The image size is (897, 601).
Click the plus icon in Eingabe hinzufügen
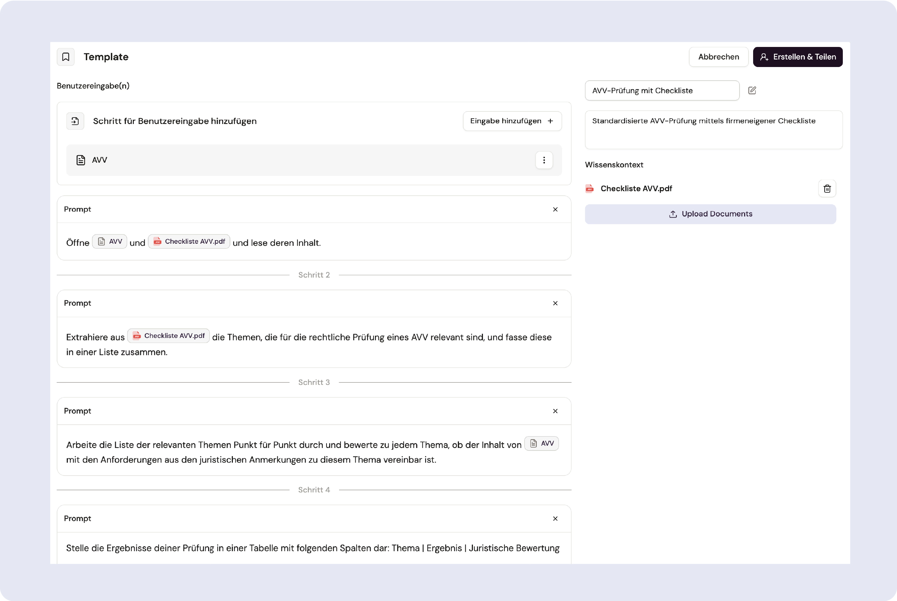pos(550,121)
